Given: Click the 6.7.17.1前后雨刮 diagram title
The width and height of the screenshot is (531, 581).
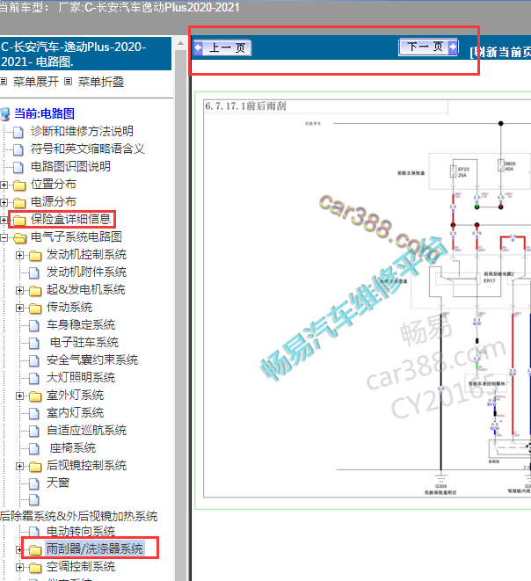Looking at the screenshot, I should tap(245, 106).
